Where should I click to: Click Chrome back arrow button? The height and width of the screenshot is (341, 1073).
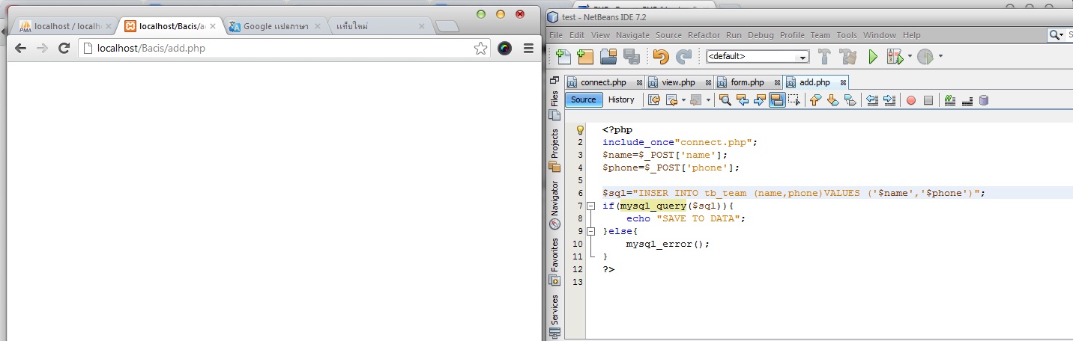(20, 48)
